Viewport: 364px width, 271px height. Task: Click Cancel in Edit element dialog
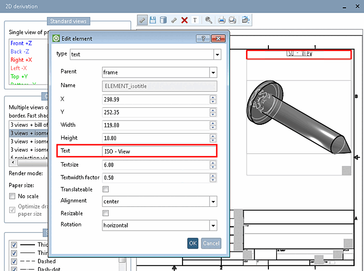pos(211,243)
